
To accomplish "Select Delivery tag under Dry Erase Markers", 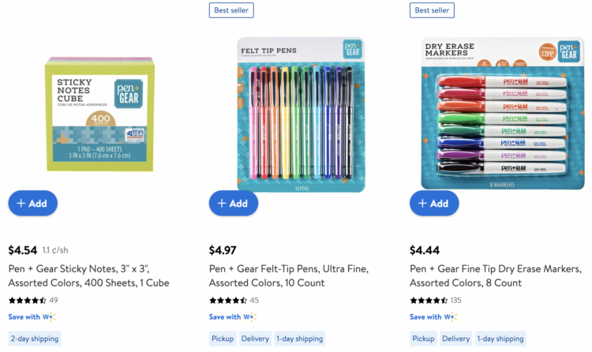I will (455, 339).
